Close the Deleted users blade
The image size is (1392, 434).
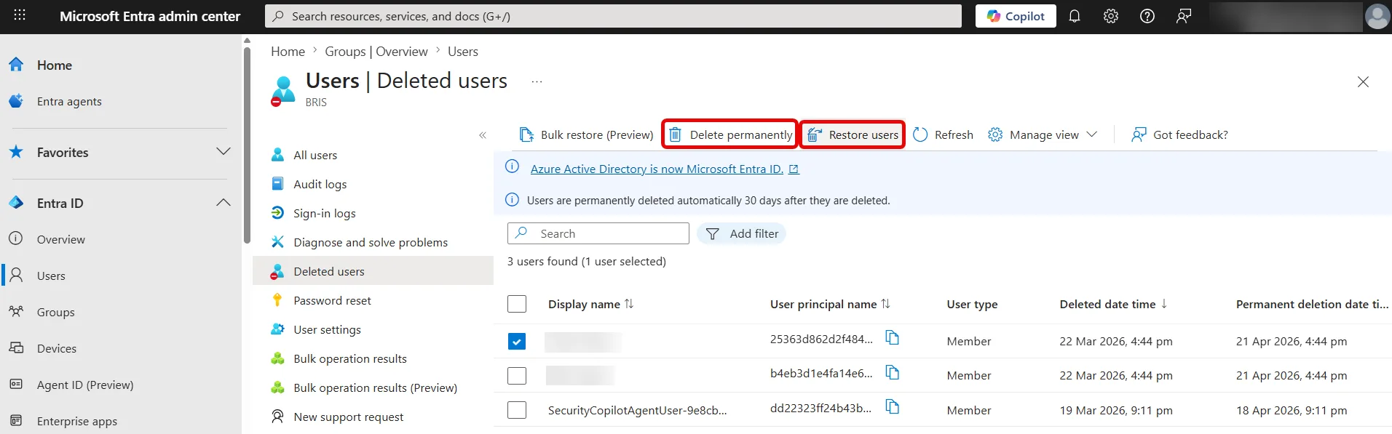point(1363,82)
